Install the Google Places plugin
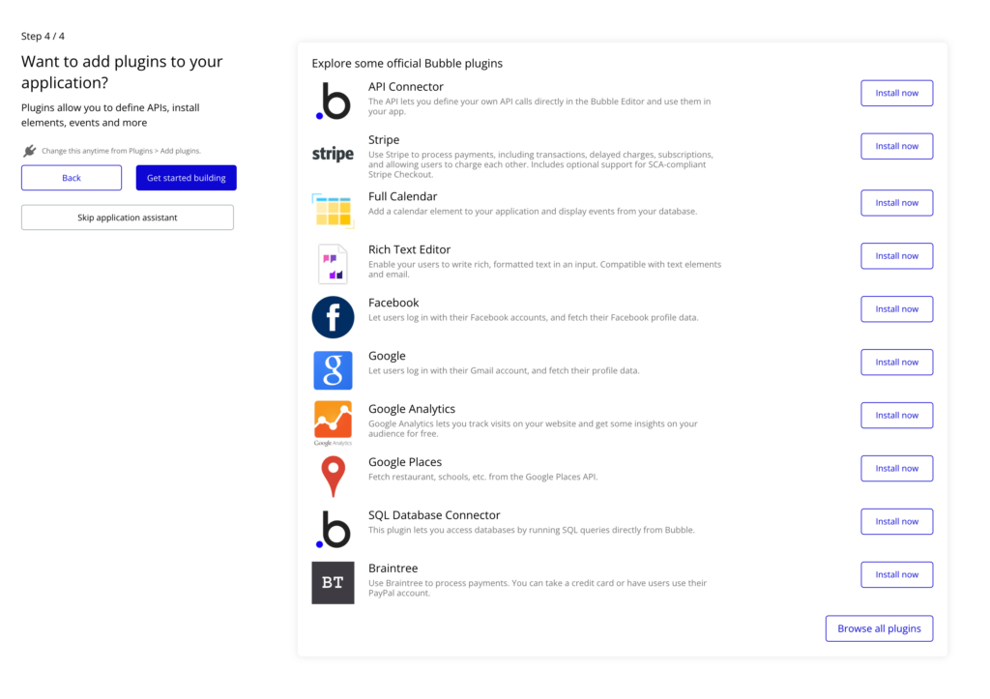990x699 pixels. [896, 468]
